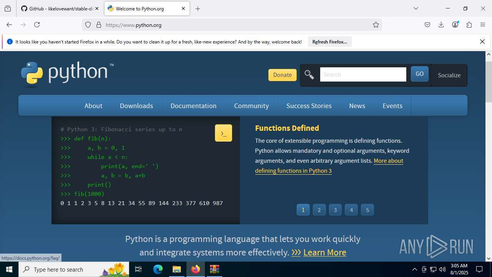The width and height of the screenshot is (492, 277).
Task: Open Task View on the taskbar
Action: (138, 269)
